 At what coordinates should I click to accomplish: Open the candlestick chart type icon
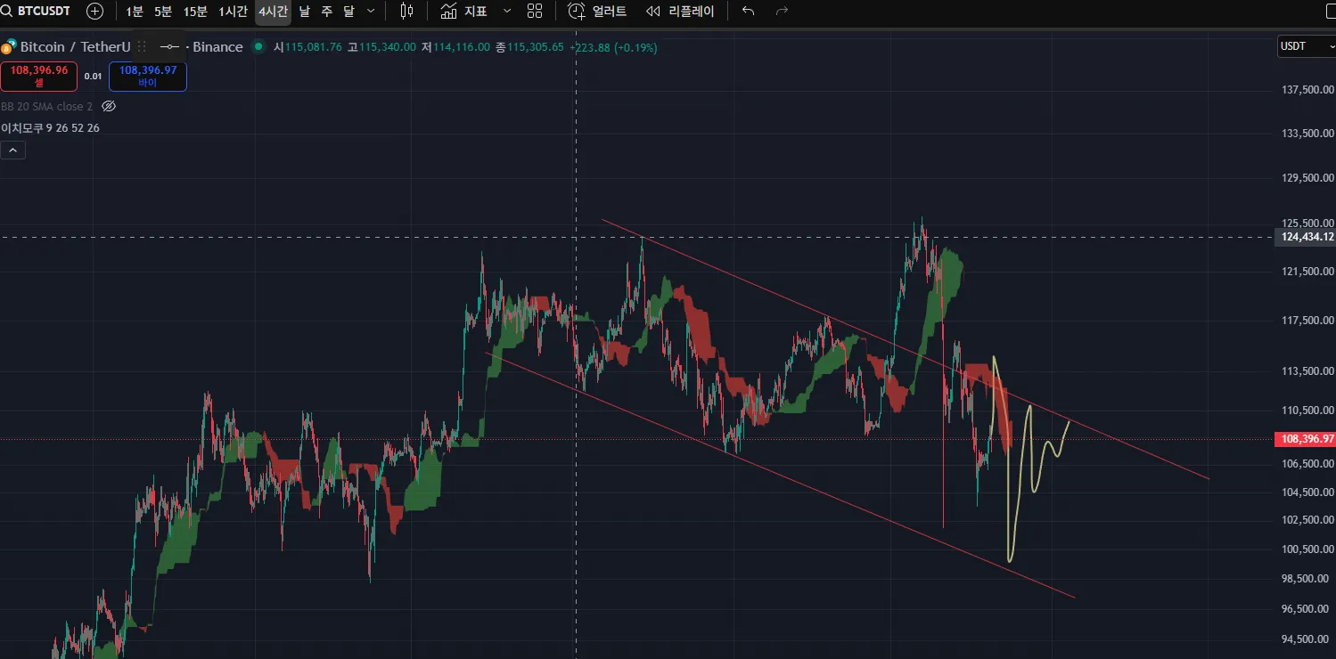click(406, 12)
